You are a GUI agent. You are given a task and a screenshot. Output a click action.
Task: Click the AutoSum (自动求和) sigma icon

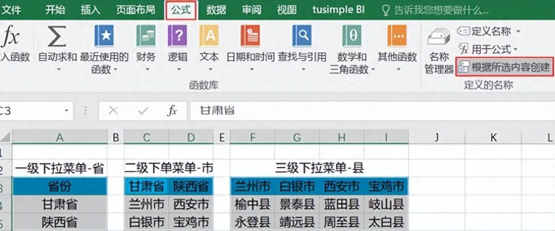coord(57,36)
